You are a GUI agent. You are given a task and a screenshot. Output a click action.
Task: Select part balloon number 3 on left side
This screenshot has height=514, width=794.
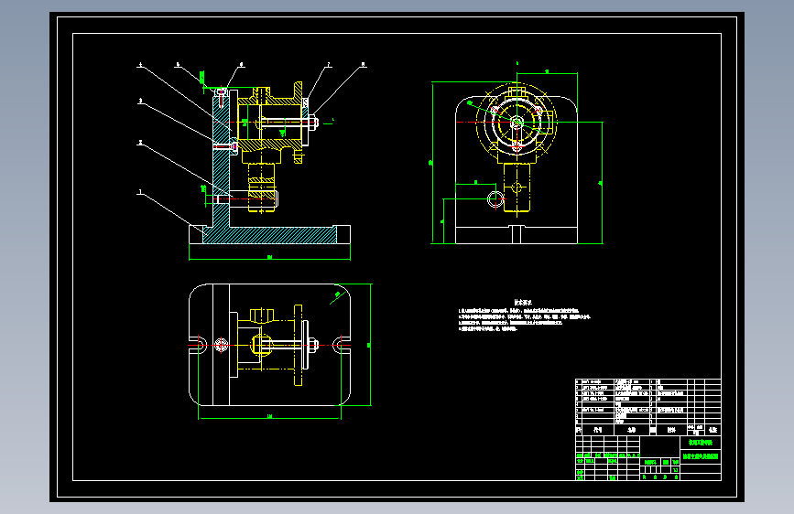(140, 101)
